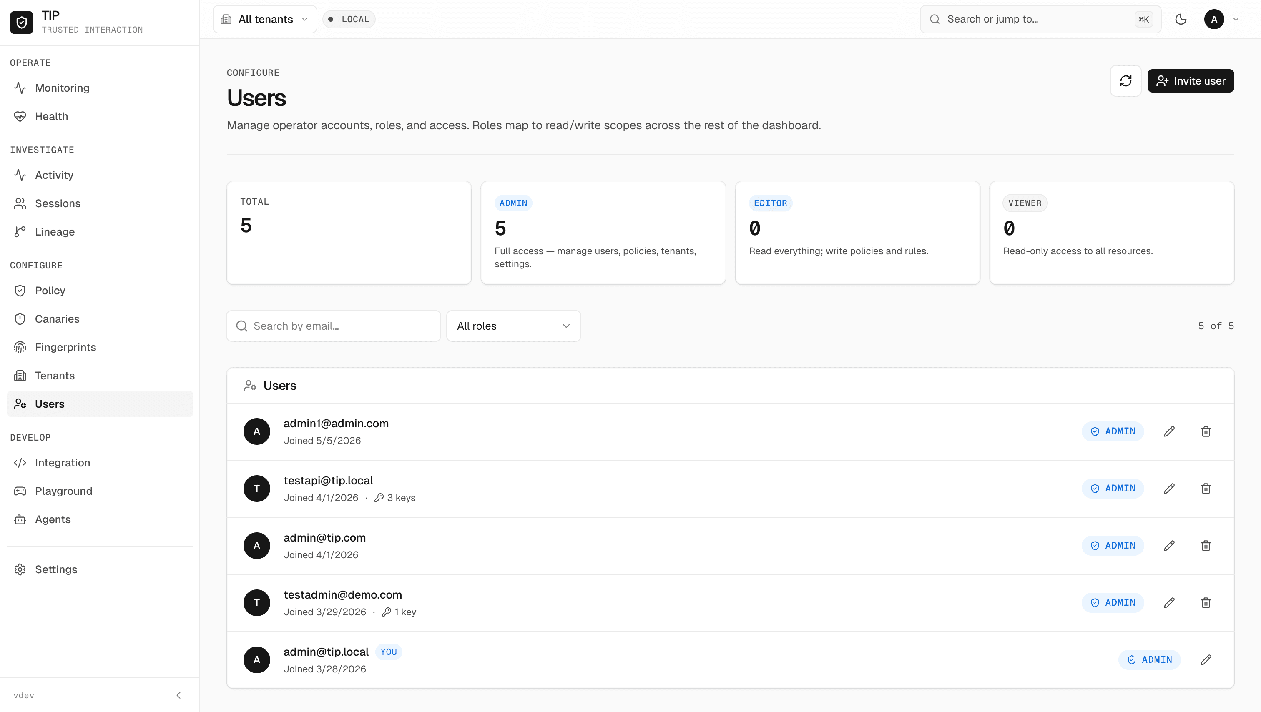Viewport: 1261px width, 712px height.
Task: Navigate to Sessions
Action: 100,203
